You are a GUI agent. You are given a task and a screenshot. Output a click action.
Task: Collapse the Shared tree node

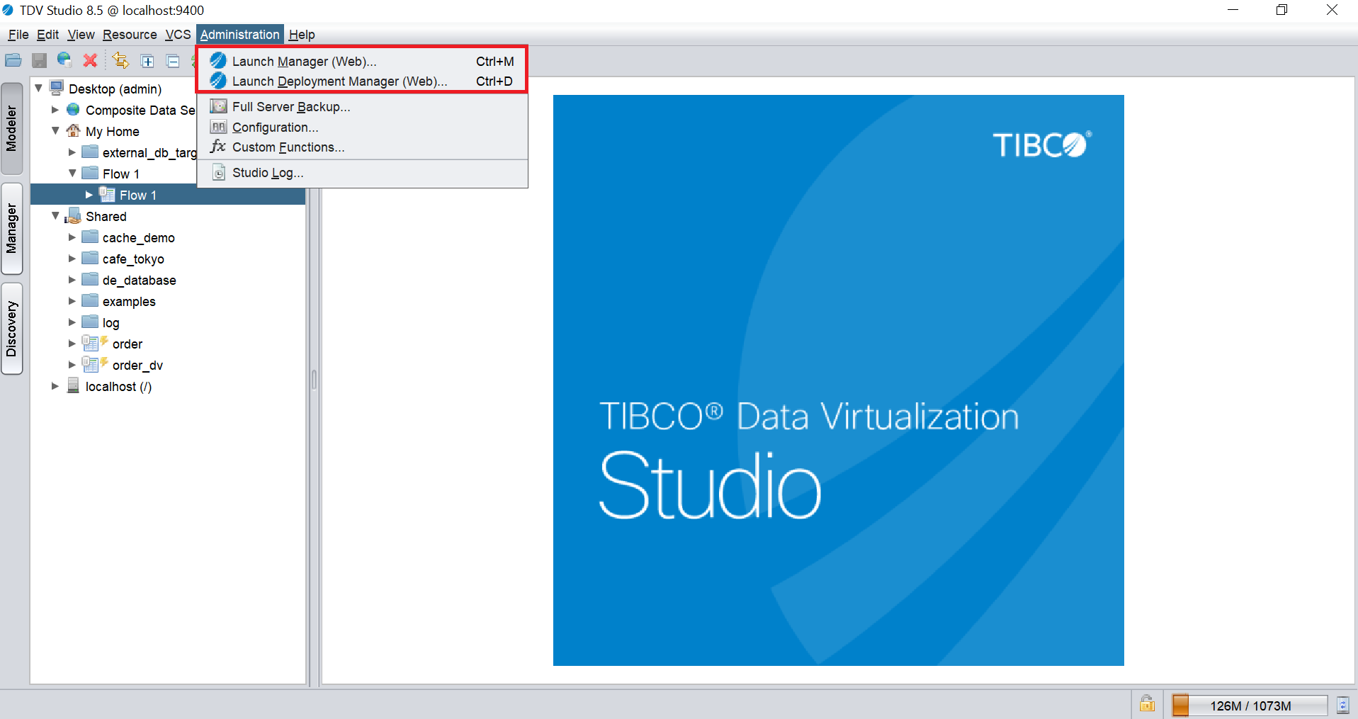coord(55,216)
